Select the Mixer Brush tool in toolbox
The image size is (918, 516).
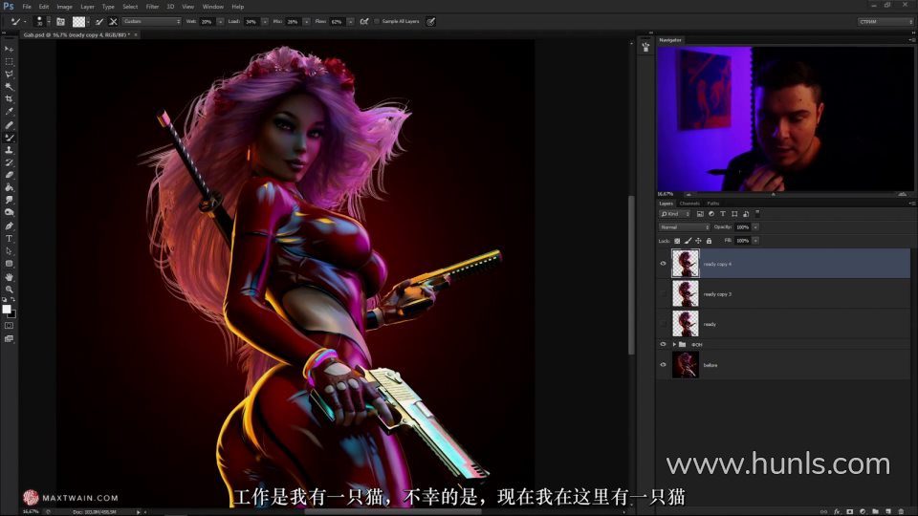pos(9,138)
